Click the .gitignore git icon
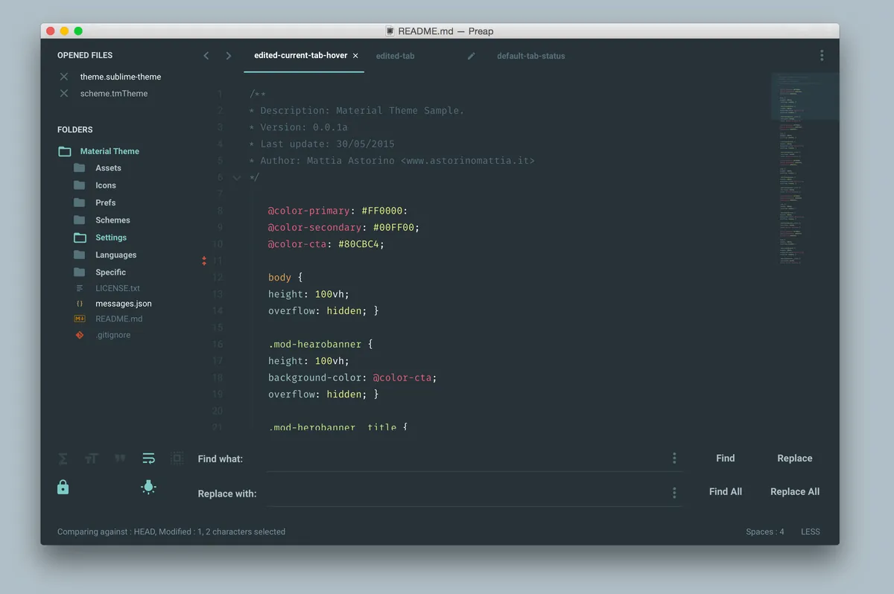The image size is (894, 594). coord(80,335)
